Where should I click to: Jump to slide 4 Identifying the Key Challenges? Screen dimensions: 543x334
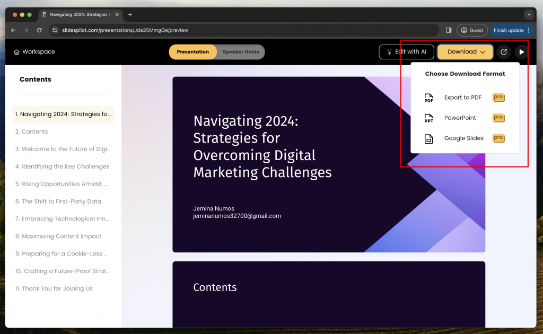click(x=63, y=166)
